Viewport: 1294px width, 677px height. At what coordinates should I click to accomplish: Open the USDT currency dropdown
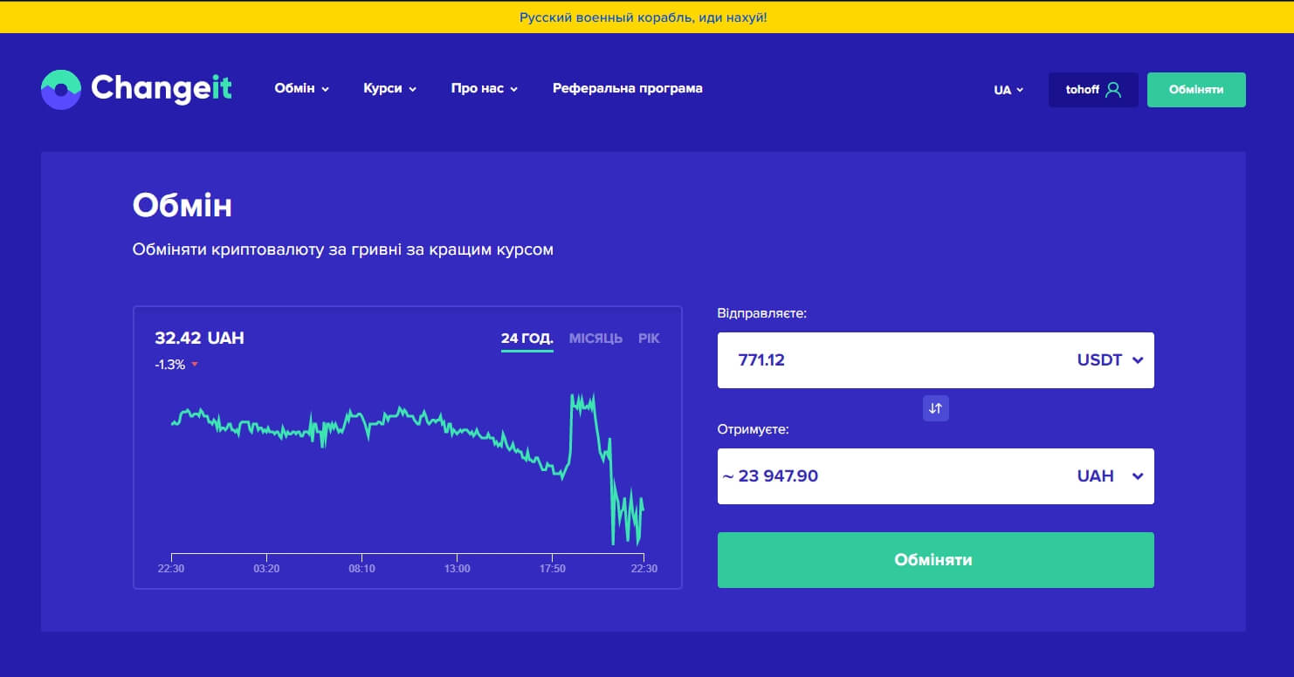[1110, 360]
